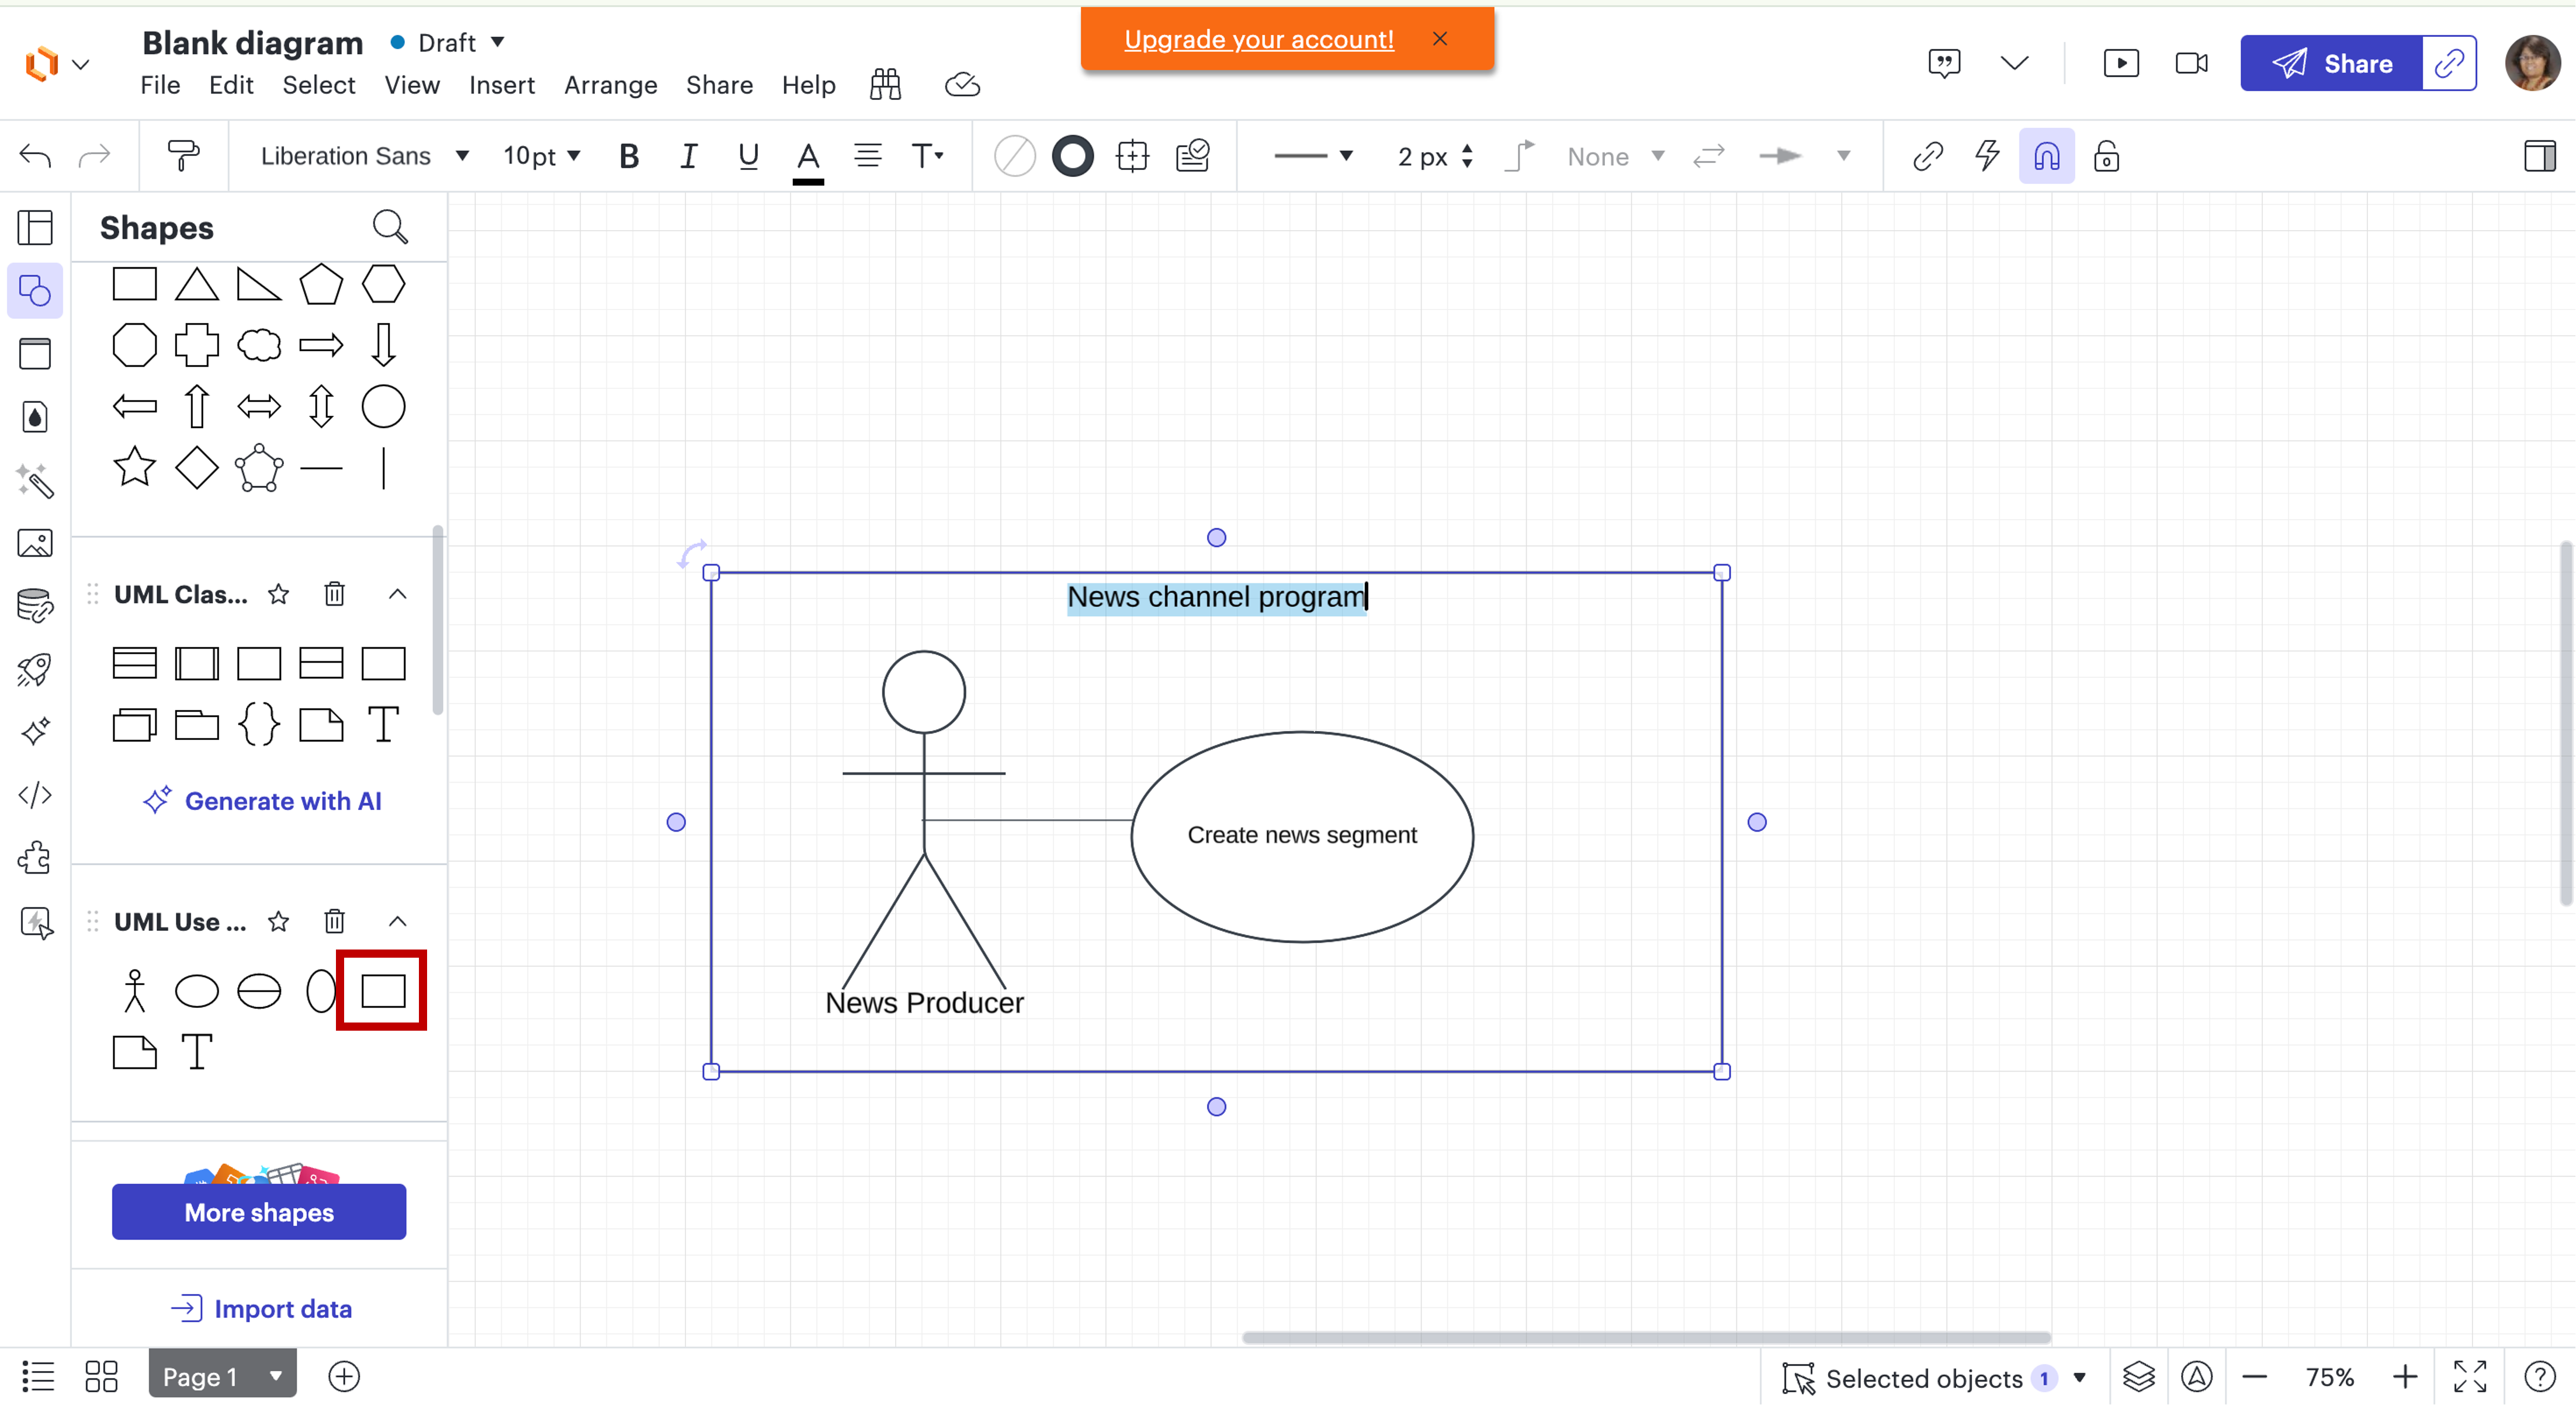Image resolution: width=2576 pixels, height=1405 pixels.
Task: Toggle bold formatting
Action: point(629,156)
